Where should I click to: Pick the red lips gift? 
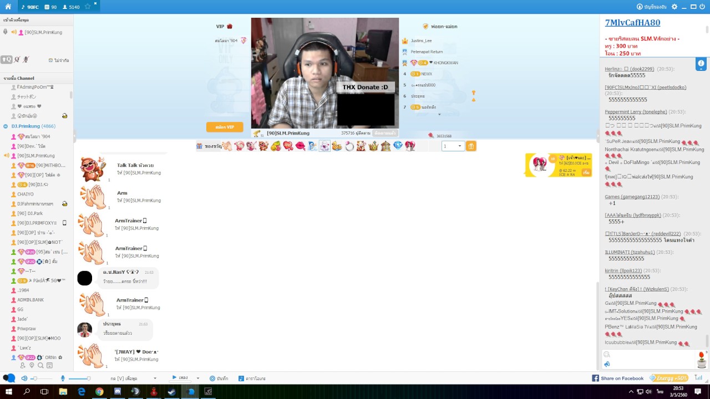[300, 146]
